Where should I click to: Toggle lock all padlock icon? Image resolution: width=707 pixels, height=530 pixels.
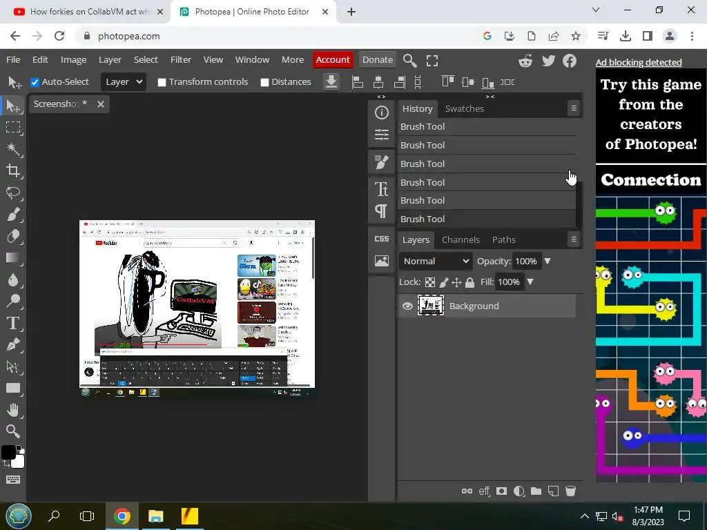(x=469, y=282)
